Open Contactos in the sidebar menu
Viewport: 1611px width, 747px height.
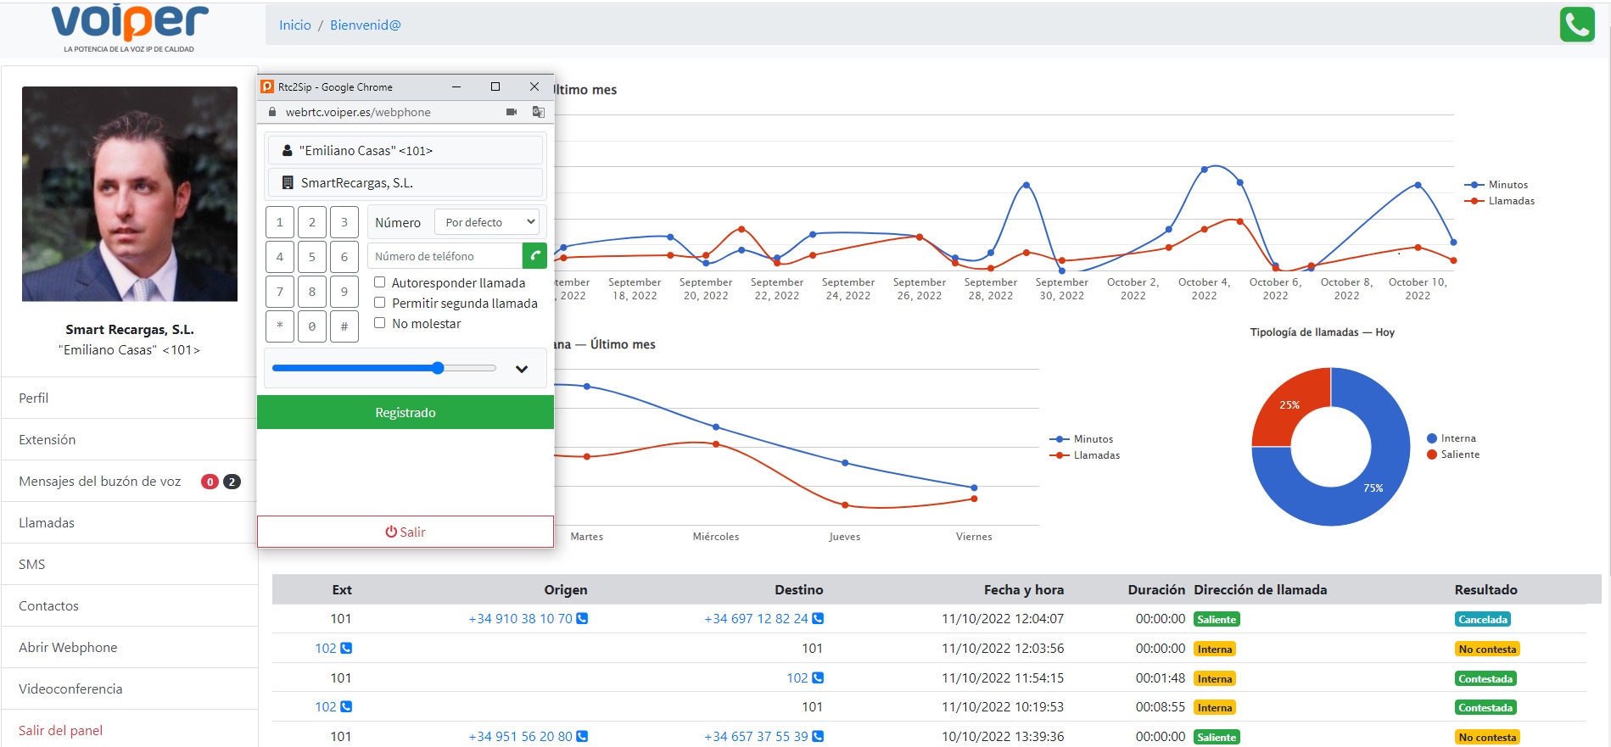point(48,605)
